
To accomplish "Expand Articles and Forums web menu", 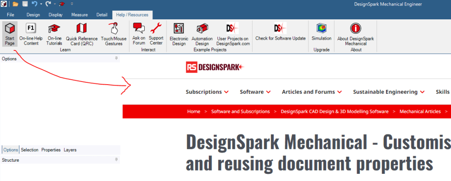I will point(312,92).
